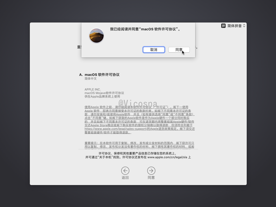Click the apple.com/legal/sales-support link text
The image size is (276, 207).
[115, 129]
